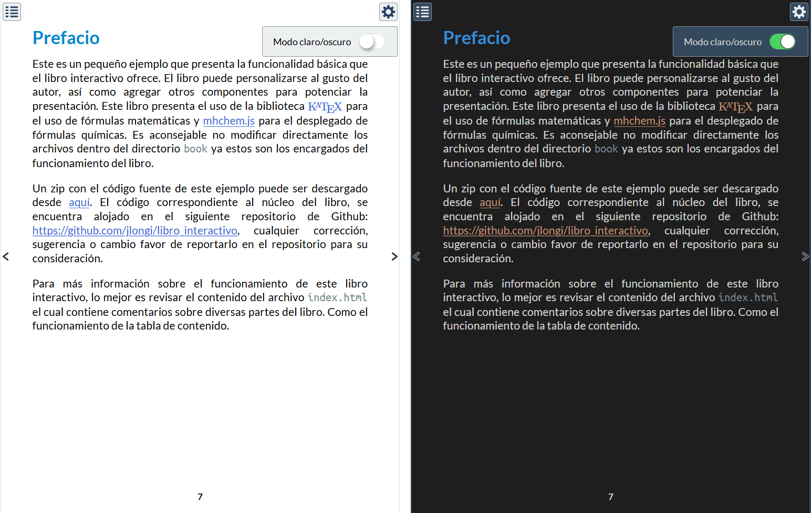Go to next page in light view
Viewport: 811px width, 513px height.
coord(394,256)
